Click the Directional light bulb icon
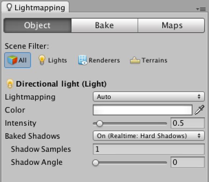Viewport: 209px width, 182px height. point(10,84)
